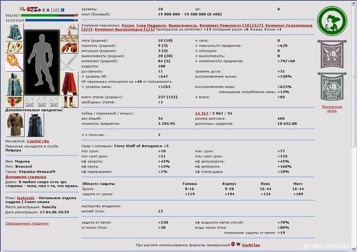Open the brown fur coat extra item
Screen dimensions: 357x252
(x=15, y=125)
